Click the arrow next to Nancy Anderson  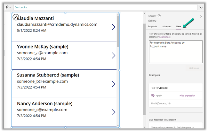[113, 112]
